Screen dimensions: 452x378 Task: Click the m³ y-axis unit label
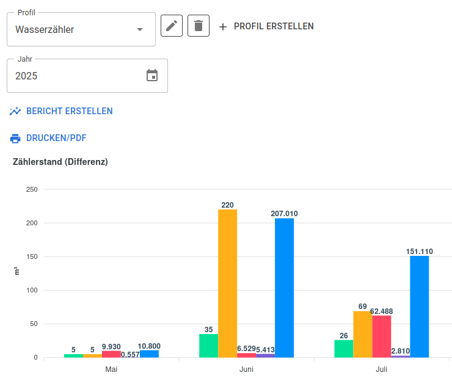click(16, 271)
